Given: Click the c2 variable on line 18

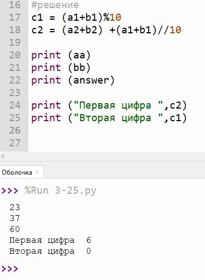Looking at the screenshot, I should (x=37, y=30).
